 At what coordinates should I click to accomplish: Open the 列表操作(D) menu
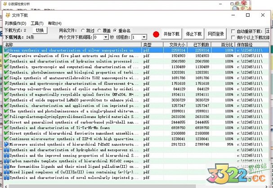(15, 23)
